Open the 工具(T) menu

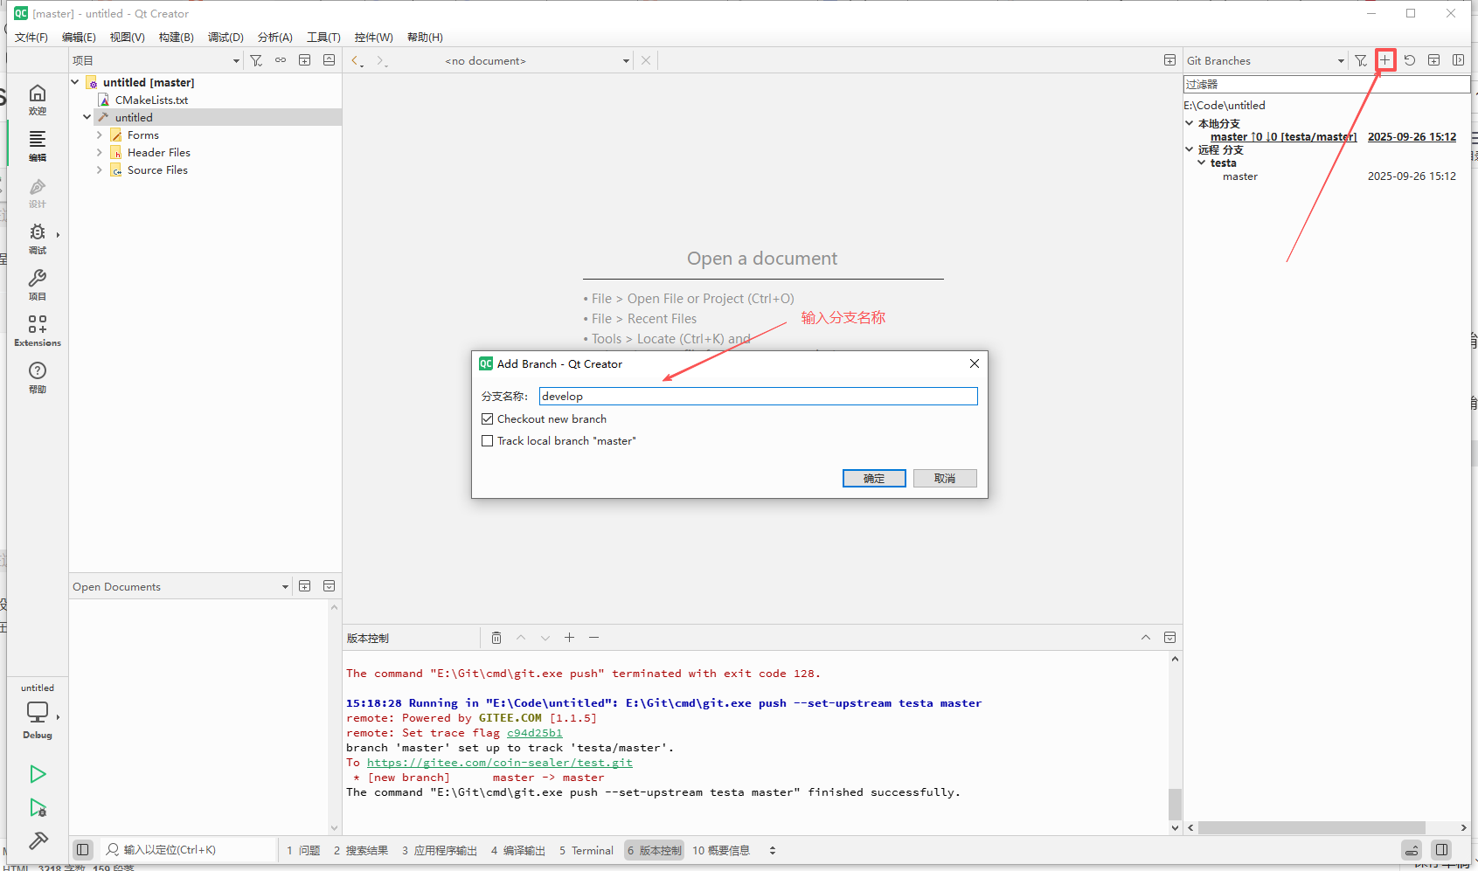[323, 37]
